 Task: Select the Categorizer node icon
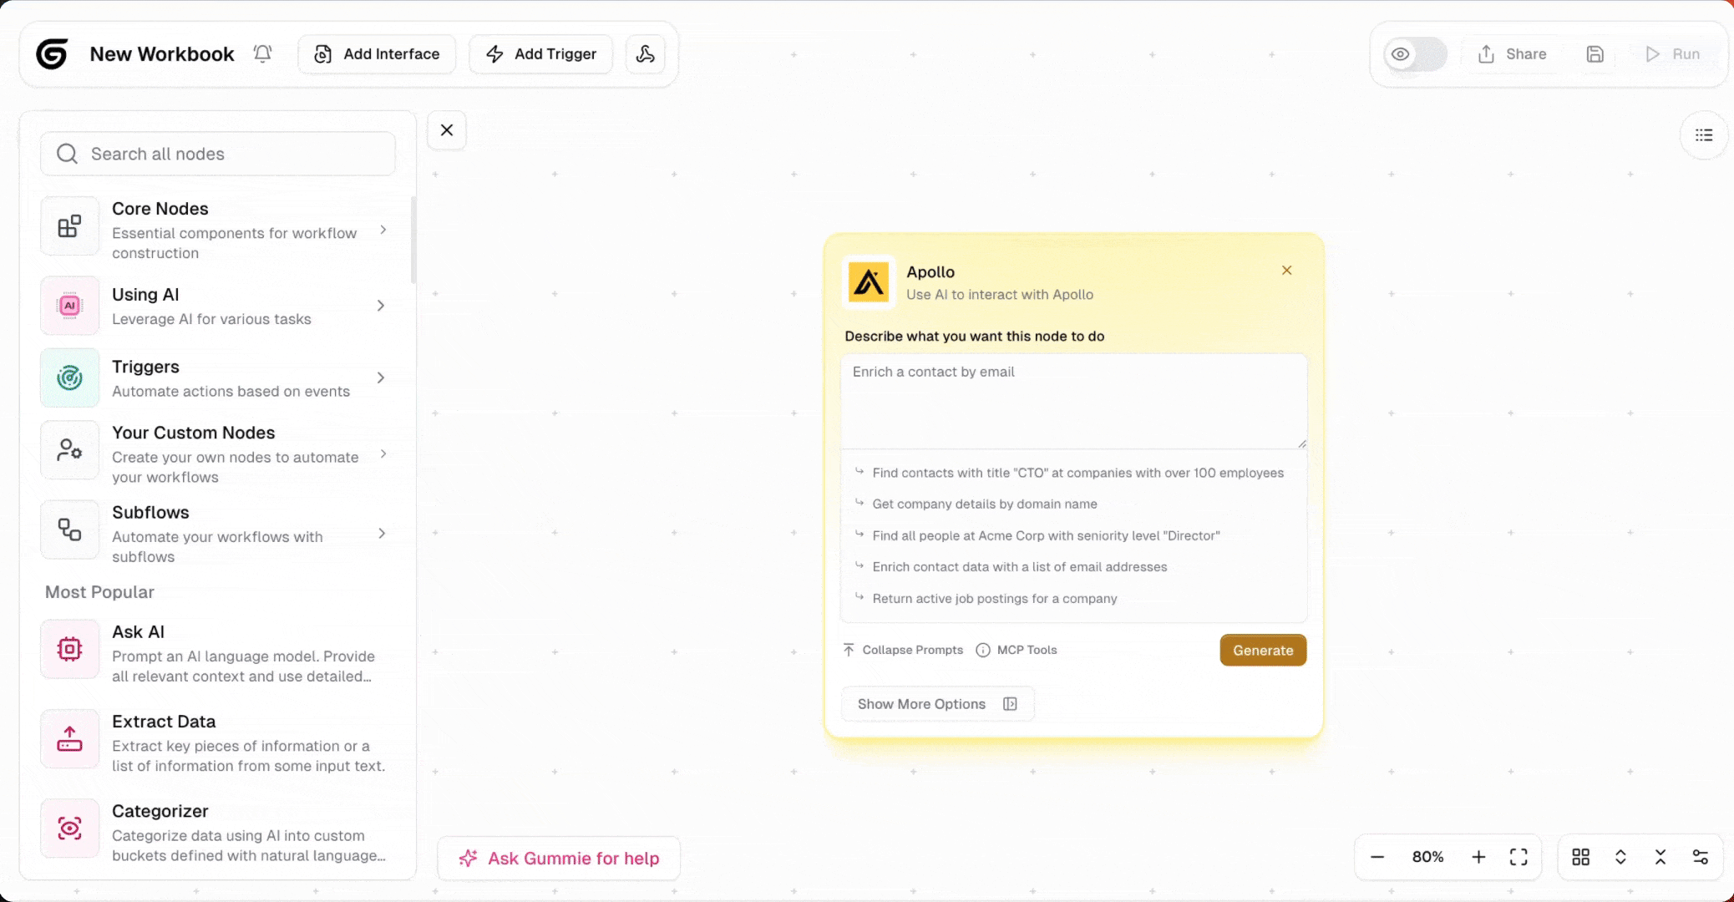pos(69,829)
